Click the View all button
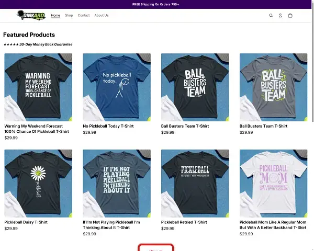314x251 pixels. pos(156,249)
